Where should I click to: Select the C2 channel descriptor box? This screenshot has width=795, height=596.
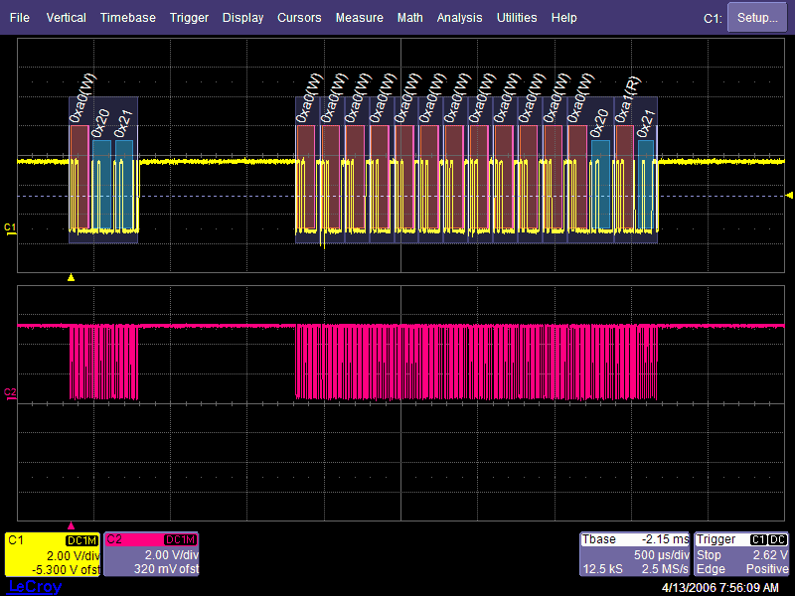[152, 554]
